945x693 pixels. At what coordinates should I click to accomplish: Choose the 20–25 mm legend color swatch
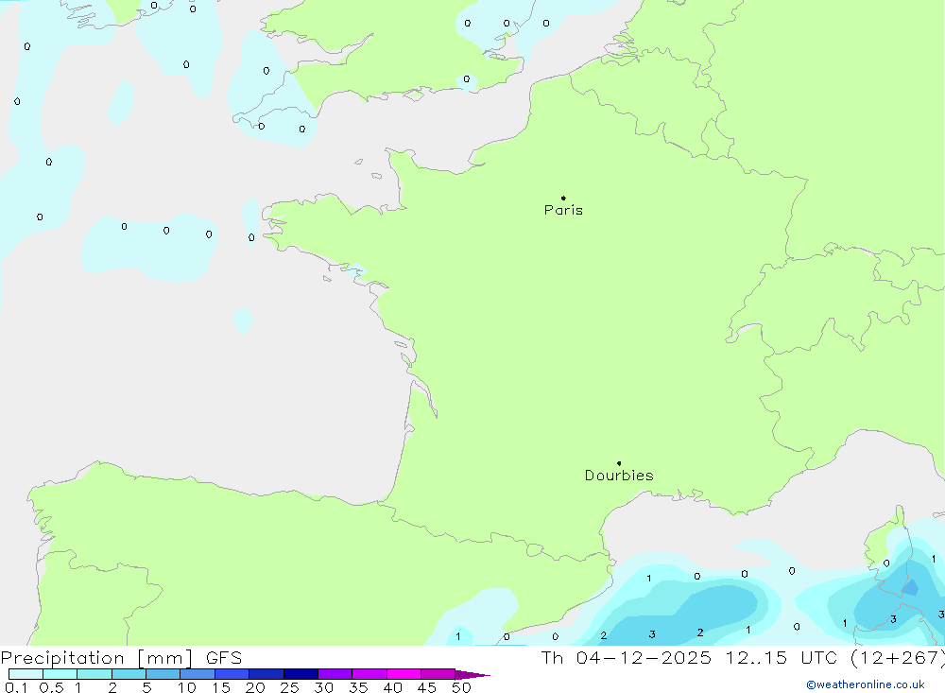[266, 674]
